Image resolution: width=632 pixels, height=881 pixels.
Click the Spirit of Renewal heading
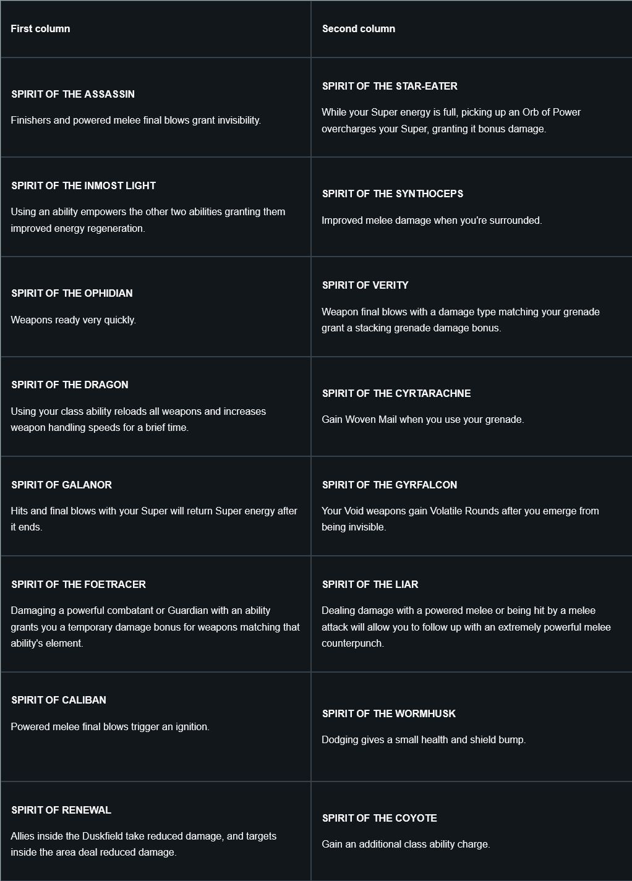pyautogui.click(x=61, y=810)
